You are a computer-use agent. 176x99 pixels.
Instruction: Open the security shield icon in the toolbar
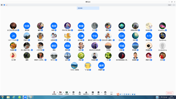coord(73,93)
